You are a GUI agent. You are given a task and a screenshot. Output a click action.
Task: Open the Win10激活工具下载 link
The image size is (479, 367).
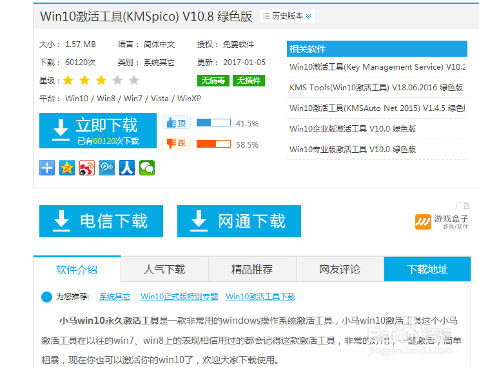click(x=260, y=297)
